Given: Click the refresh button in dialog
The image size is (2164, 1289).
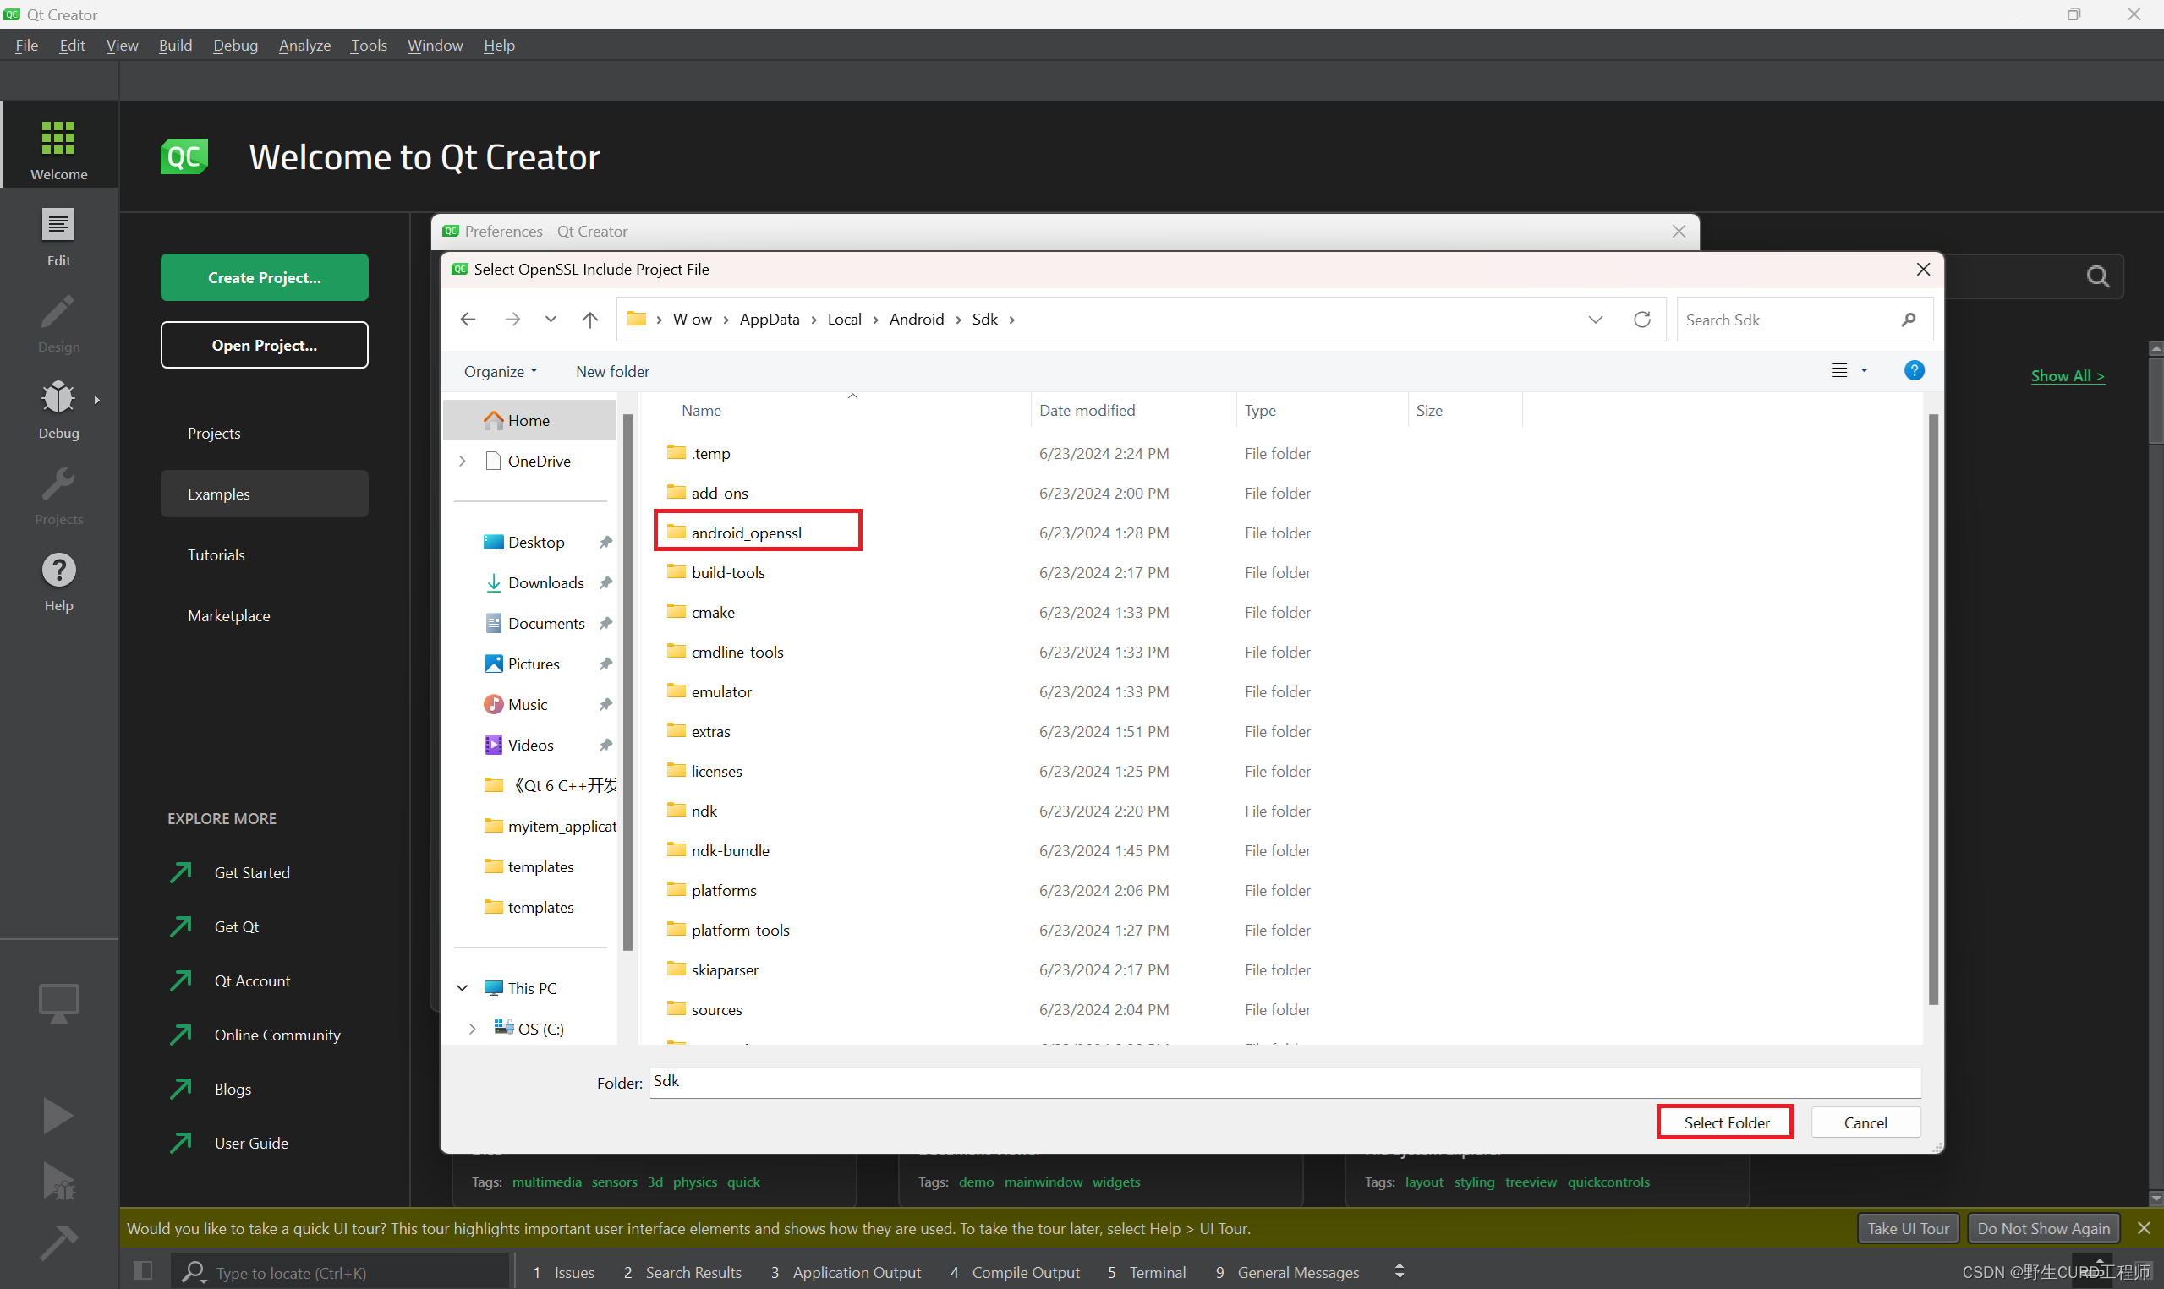Looking at the screenshot, I should [x=1642, y=320].
